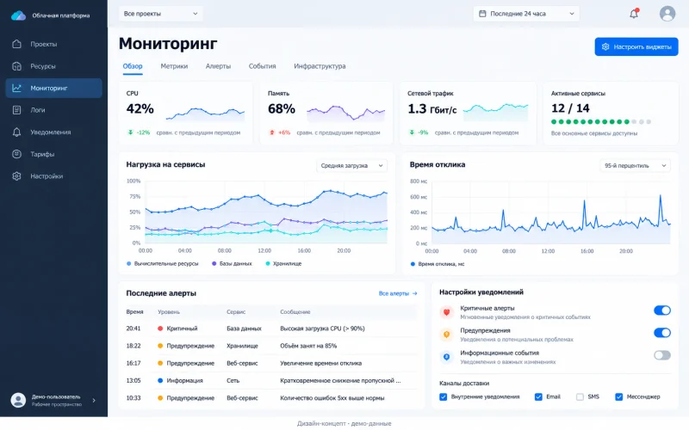Switch to the Инфраструктура tab
This screenshot has width=689, height=430.
(320, 66)
